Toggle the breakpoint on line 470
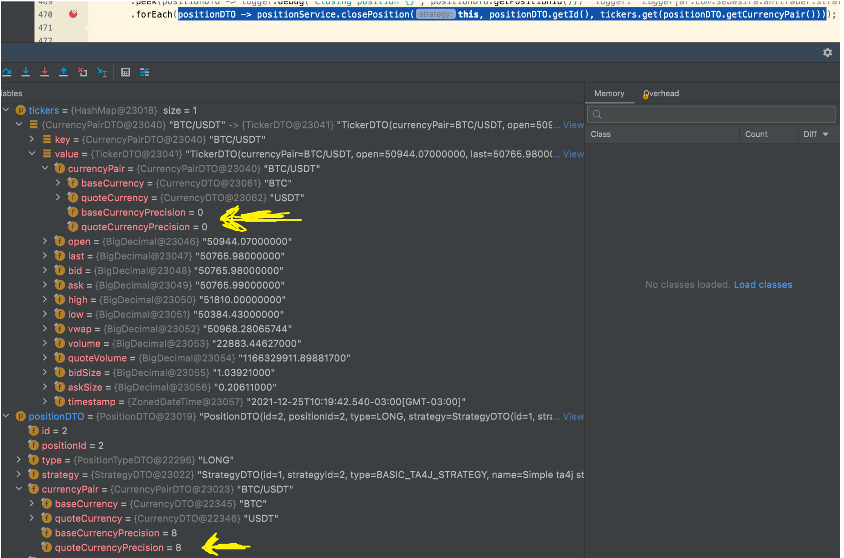844x558 pixels. click(x=74, y=14)
